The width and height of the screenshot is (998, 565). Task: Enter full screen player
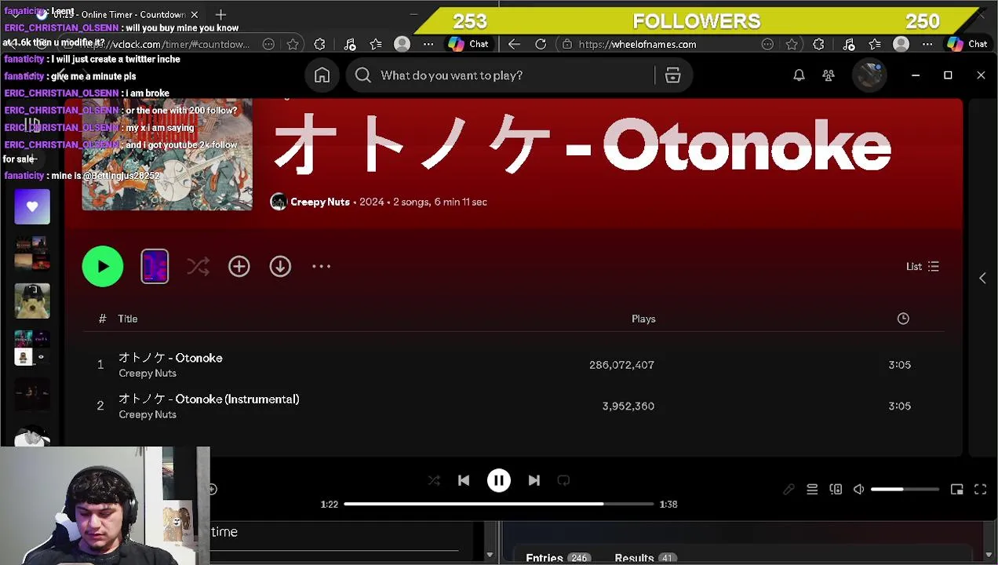981,490
